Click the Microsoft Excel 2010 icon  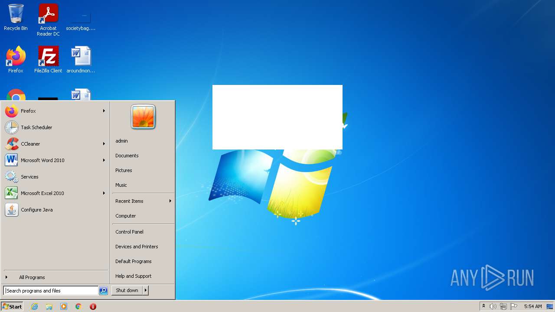[12, 193]
